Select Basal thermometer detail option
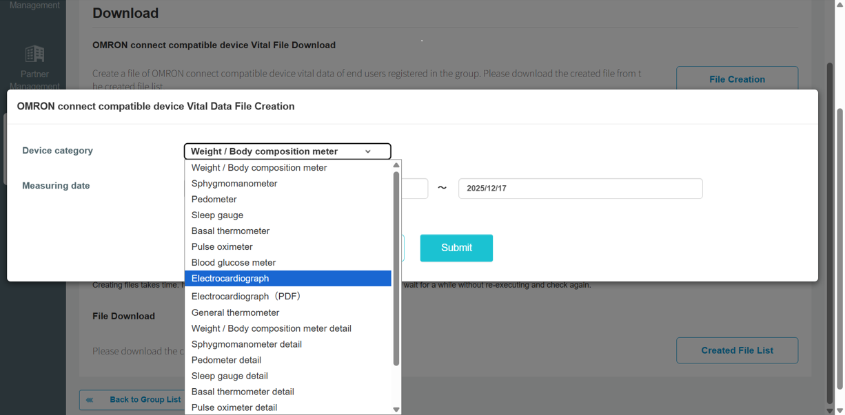This screenshot has width=845, height=415. (288, 392)
